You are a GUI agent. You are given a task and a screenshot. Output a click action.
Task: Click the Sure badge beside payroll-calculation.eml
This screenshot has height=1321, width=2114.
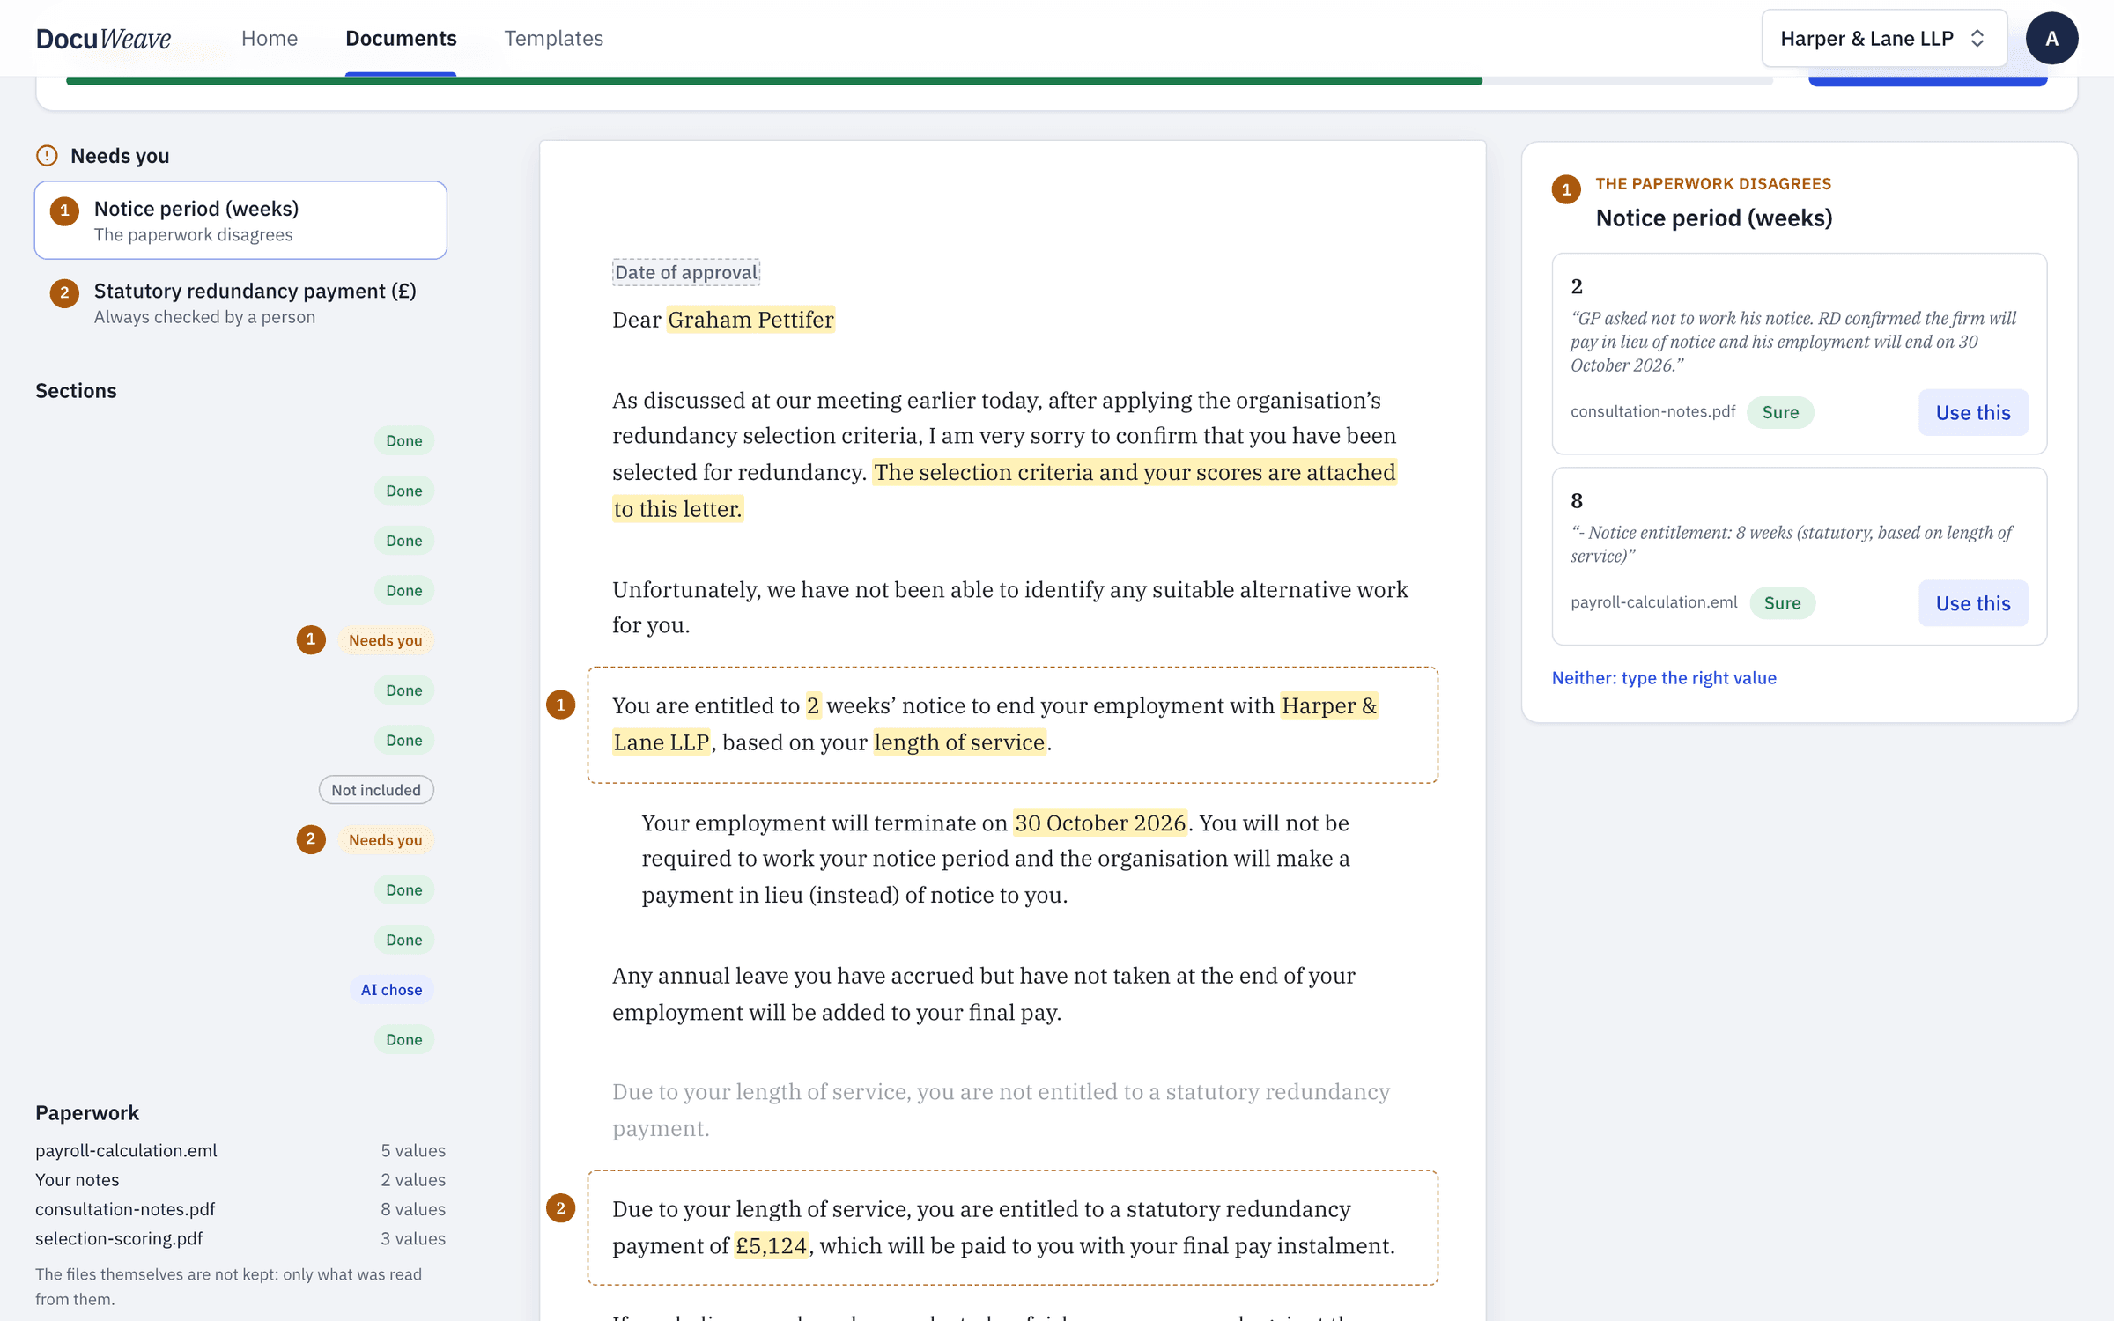1782,603
